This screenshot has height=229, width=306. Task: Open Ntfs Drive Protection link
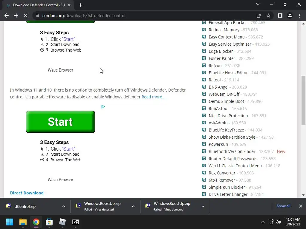point(228,116)
